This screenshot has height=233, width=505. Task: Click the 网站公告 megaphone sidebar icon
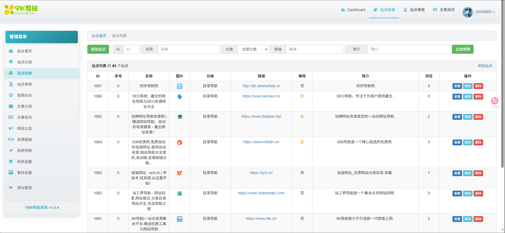(11, 128)
